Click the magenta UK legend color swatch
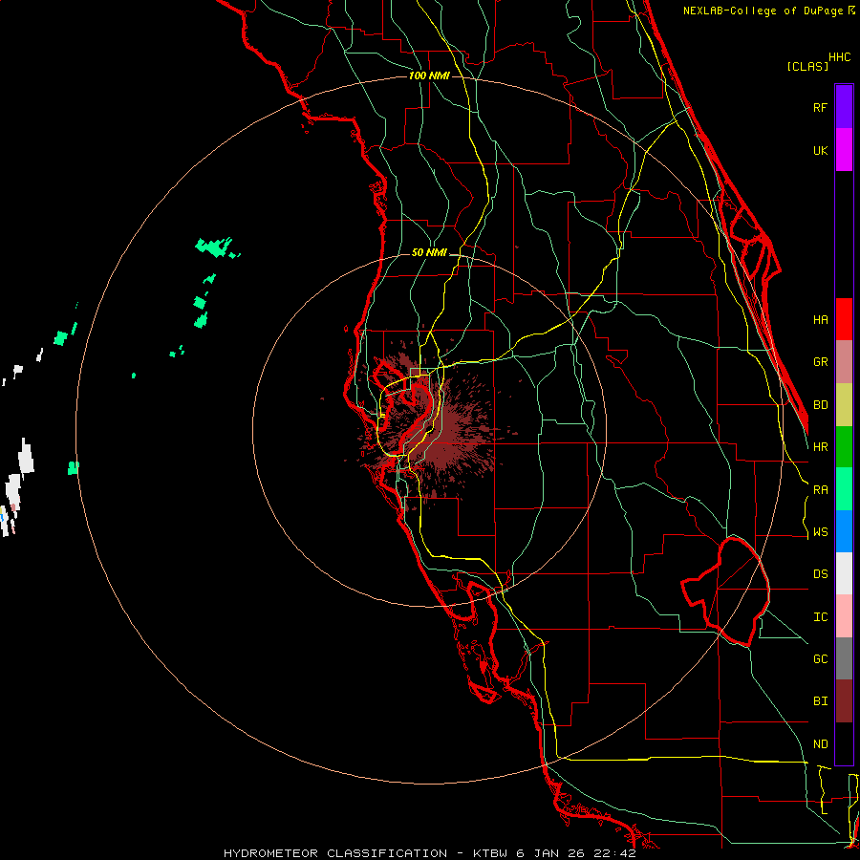 [x=844, y=150]
